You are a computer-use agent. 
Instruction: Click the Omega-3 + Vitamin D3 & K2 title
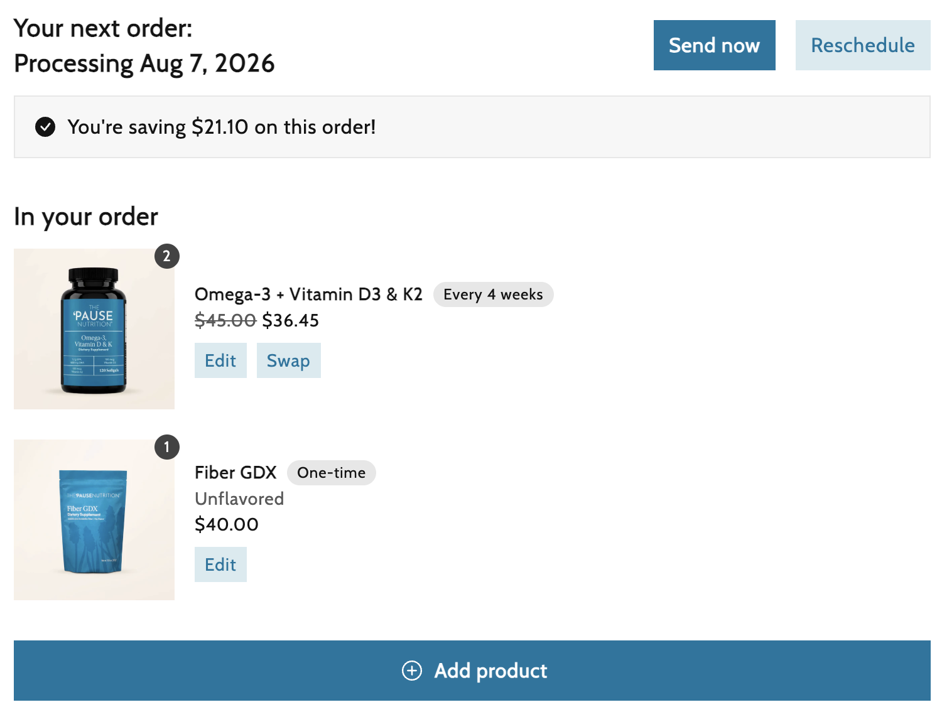[308, 294]
